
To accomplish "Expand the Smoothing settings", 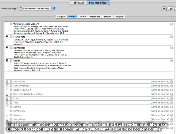I will (11, 119).
